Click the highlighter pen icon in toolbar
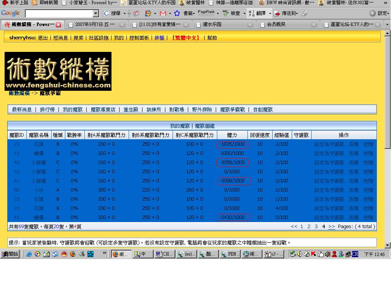This screenshot has height=293, width=391. [304, 13]
